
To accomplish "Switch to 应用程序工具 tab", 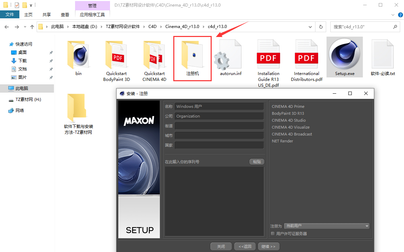I will click(x=92, y=15).
